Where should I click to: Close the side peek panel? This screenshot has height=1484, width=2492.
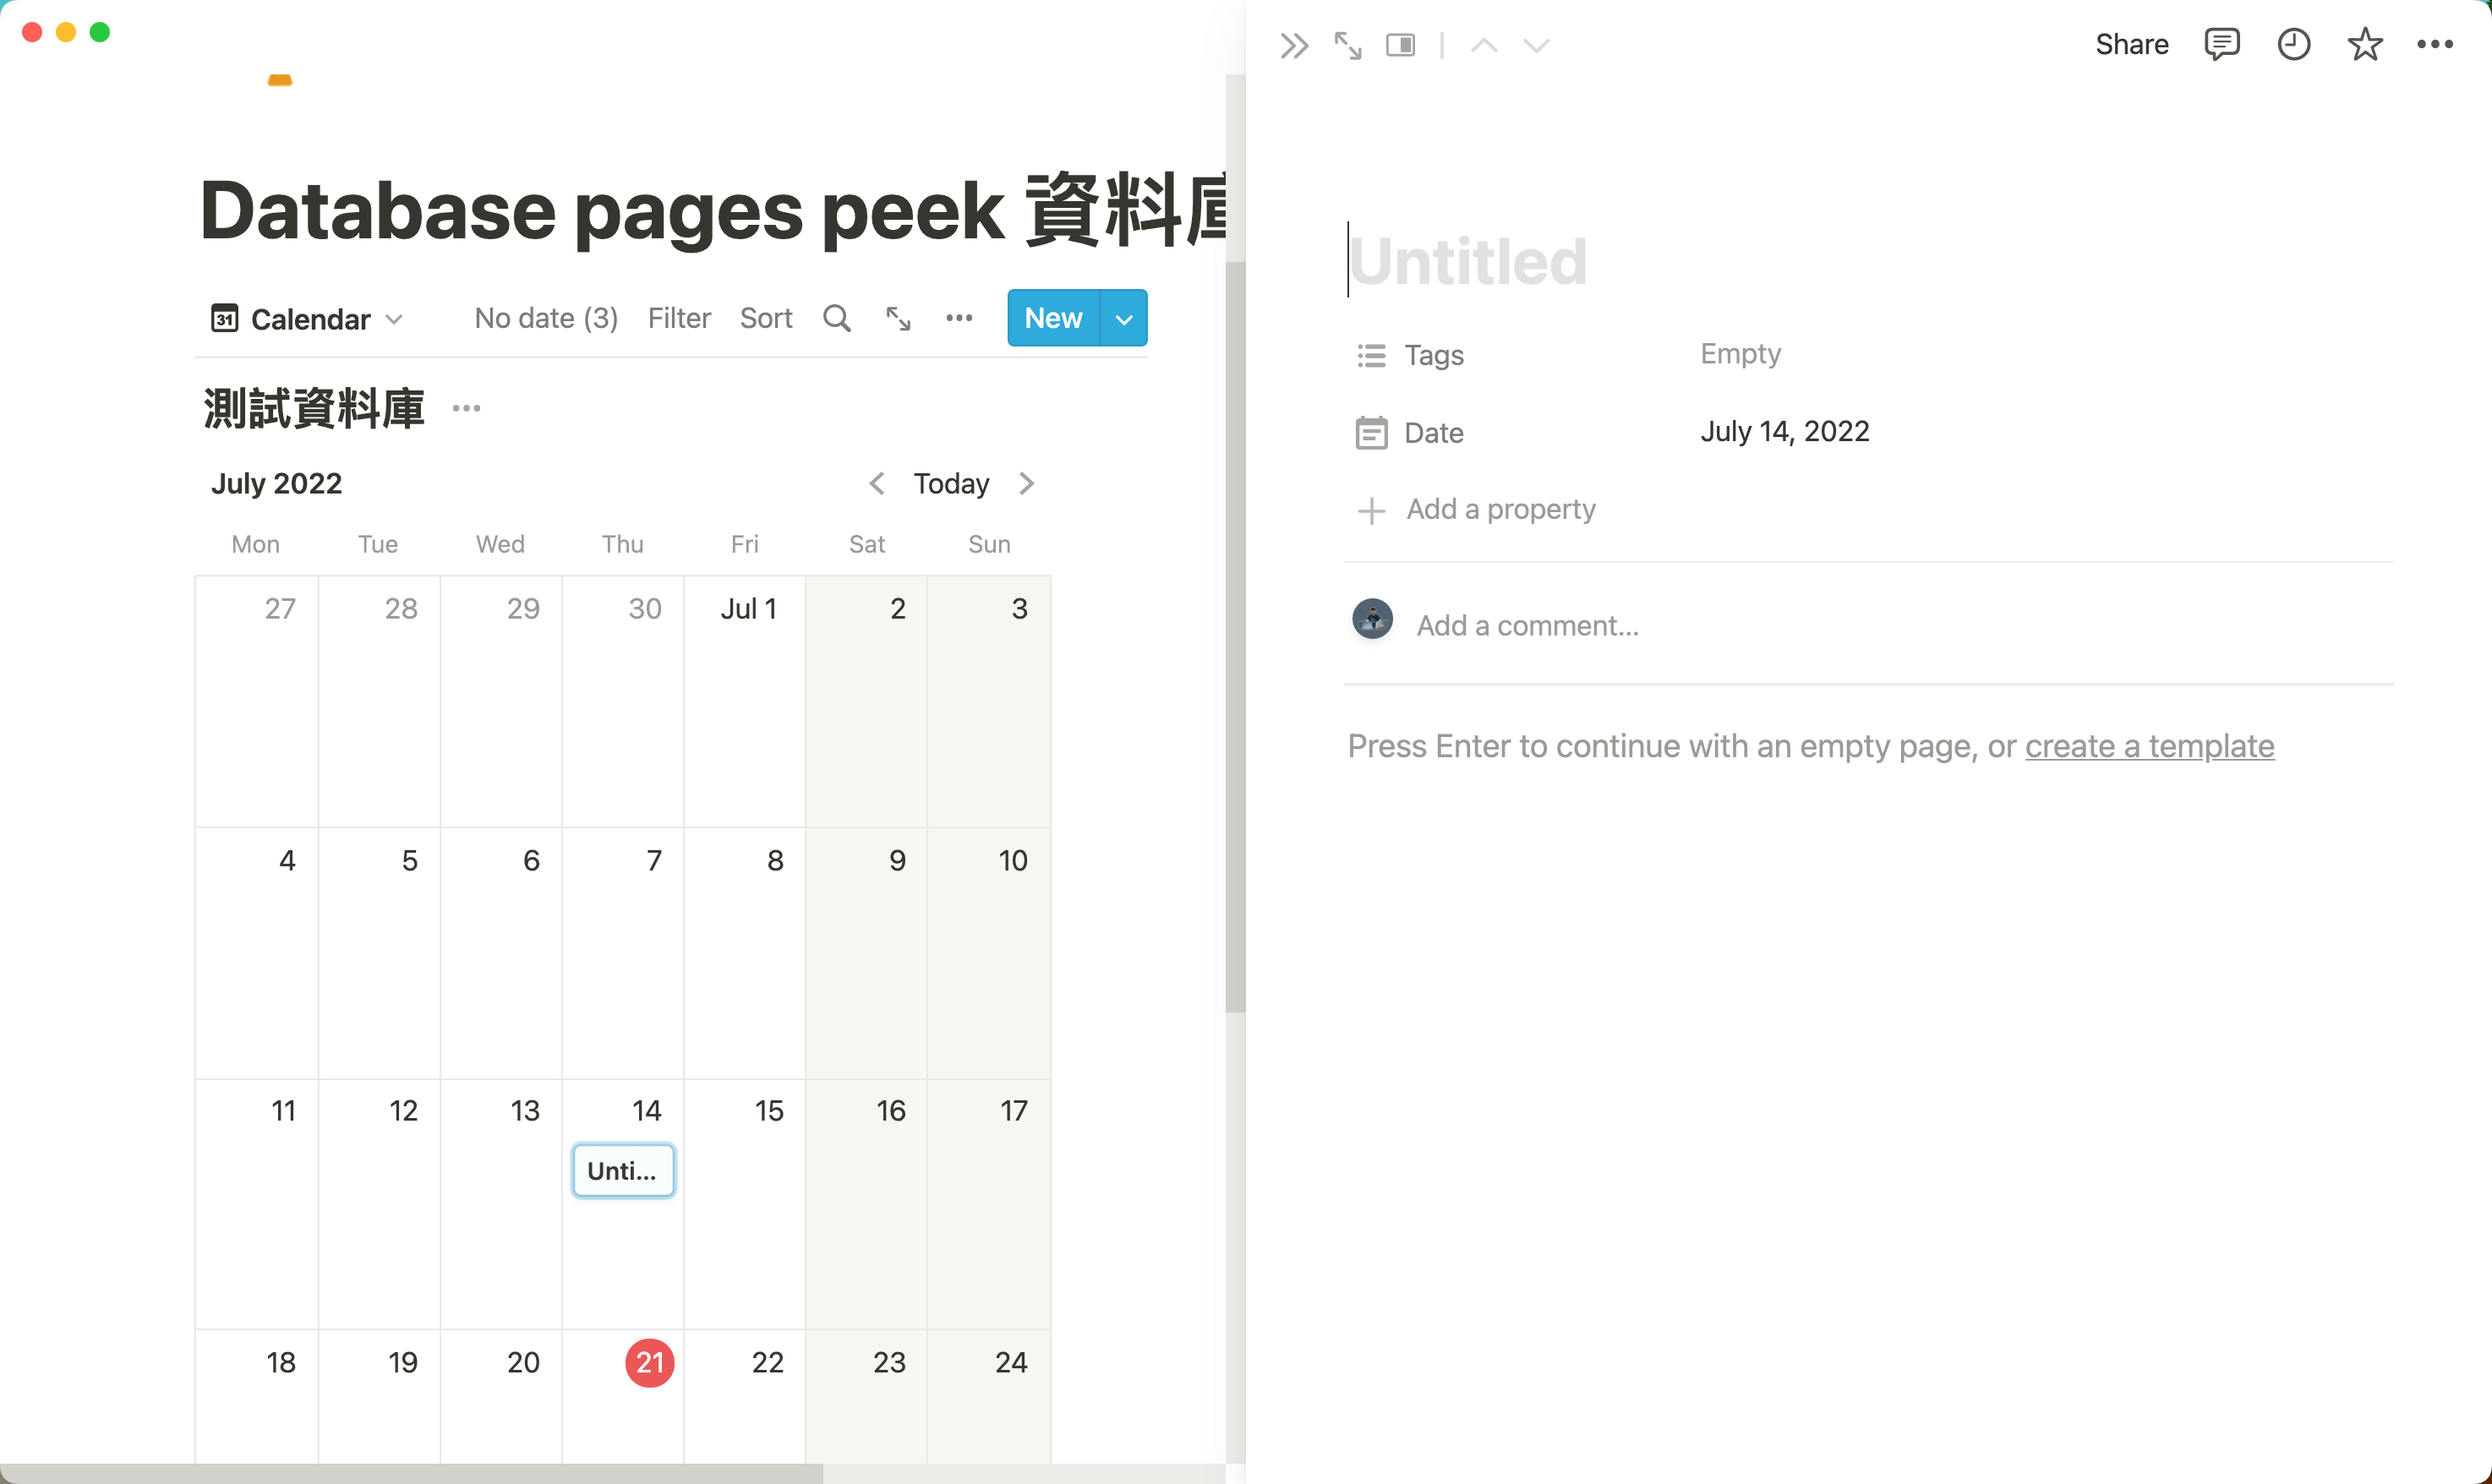click(x=1294, y=45)
